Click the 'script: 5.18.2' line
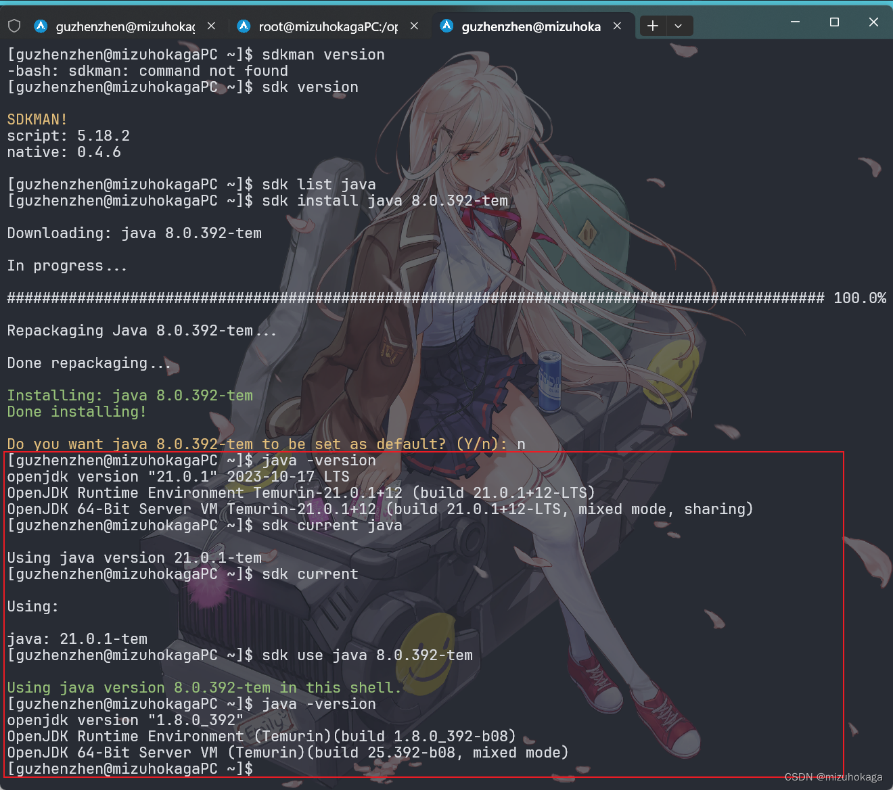893x790 pixels. pos(68,136)
